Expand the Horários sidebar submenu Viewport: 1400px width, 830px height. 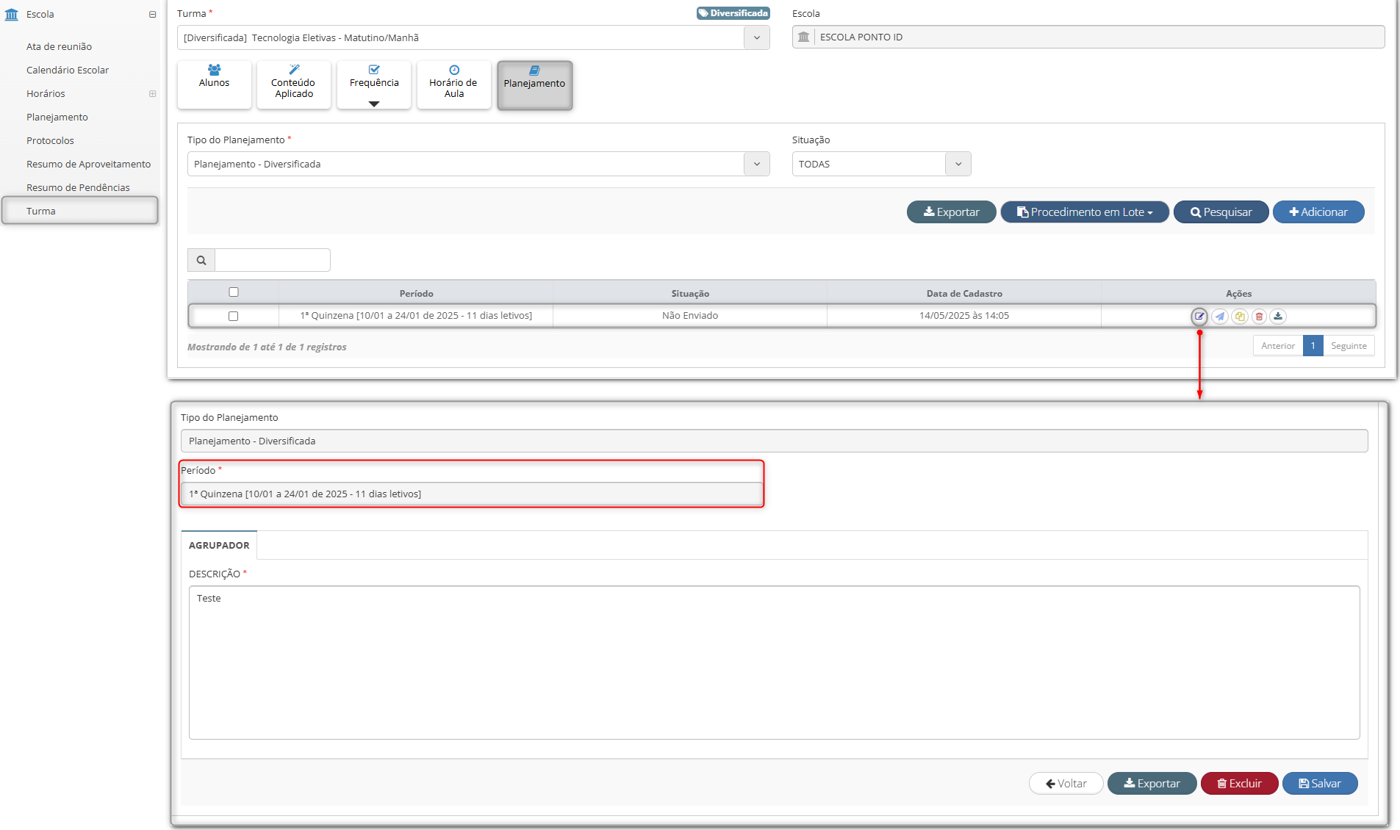tap(152, 93)
